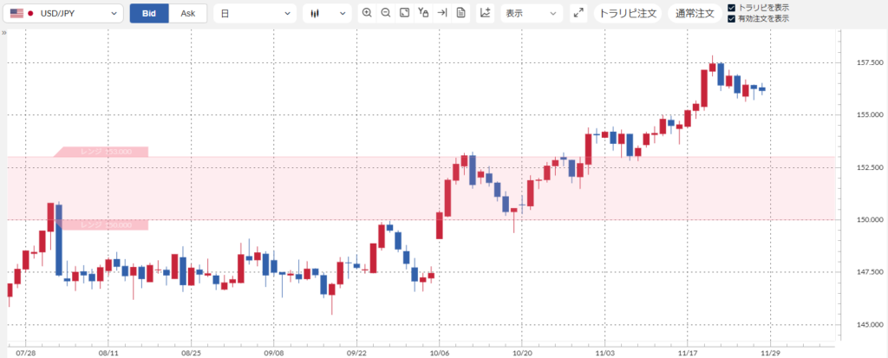Screen dimensions: 888x358
Task: Click the zoom out magnifier icon
Action: pos(386,13)
